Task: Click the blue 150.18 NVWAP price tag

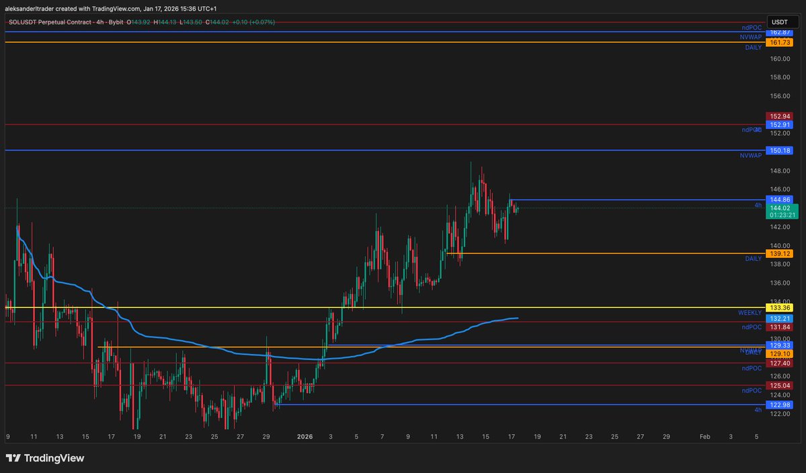Action: point(780,150)
